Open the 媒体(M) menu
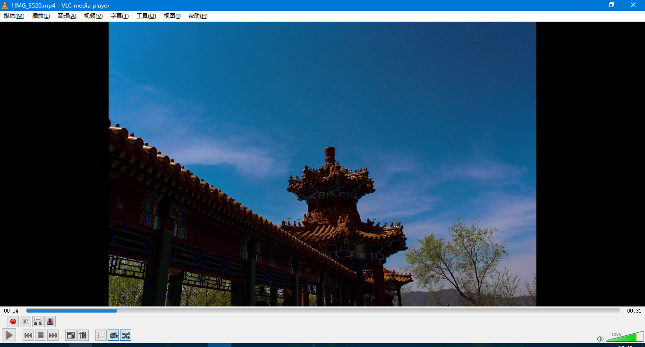Viewport: 645px width, 347px height. [14, 16]
